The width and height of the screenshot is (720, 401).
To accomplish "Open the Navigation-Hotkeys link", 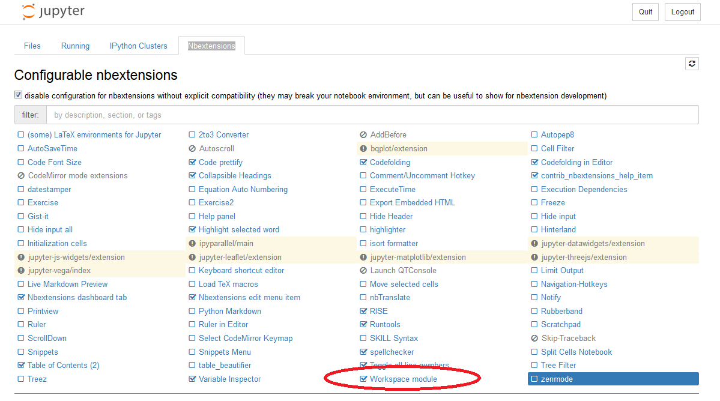I will coord(574,285).
